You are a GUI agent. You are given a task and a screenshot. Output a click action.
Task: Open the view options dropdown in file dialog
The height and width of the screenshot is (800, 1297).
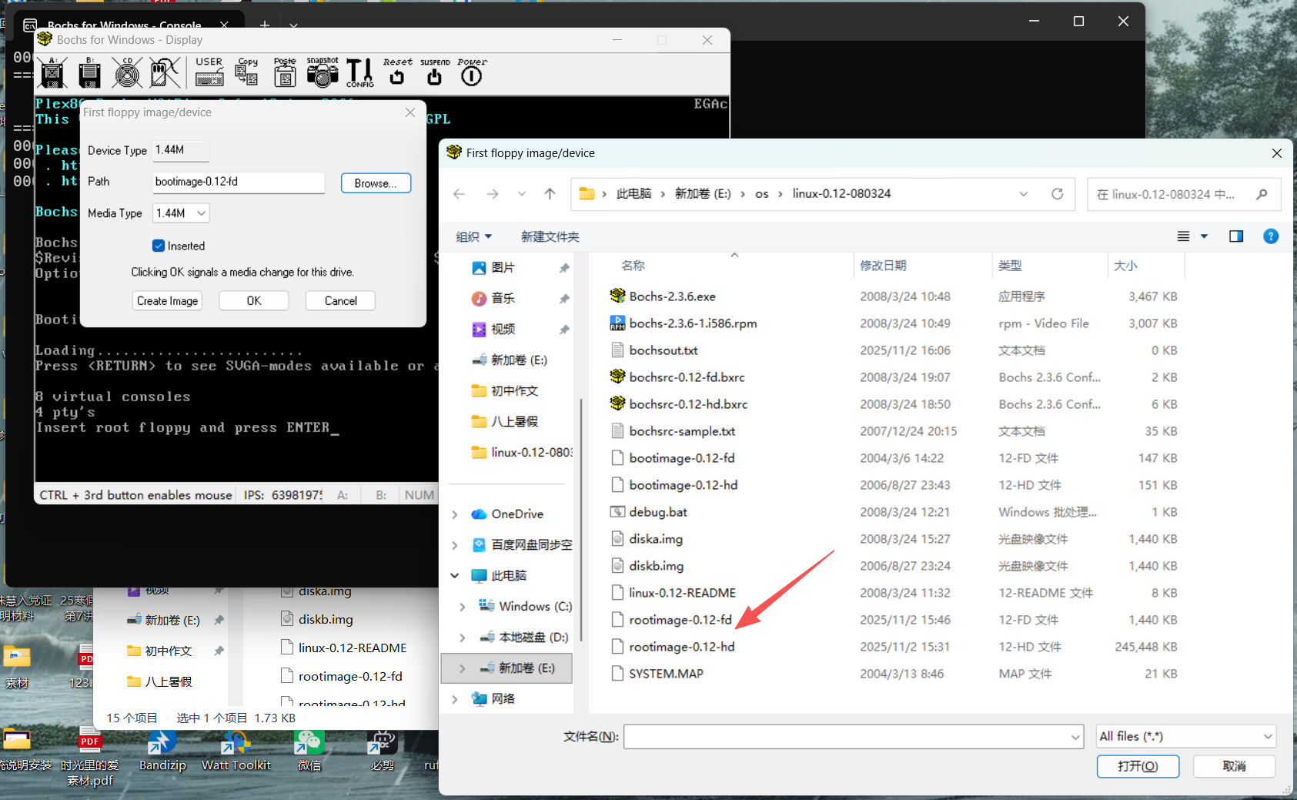click(1204, 236)
